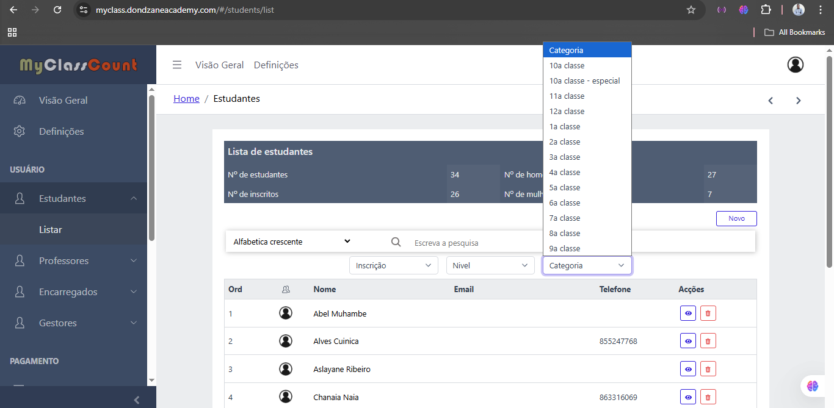This screenshot has width=834, height=408.
Task: Delete Abel Muhambe using trash icon
Action: click(x=708, y=313)
